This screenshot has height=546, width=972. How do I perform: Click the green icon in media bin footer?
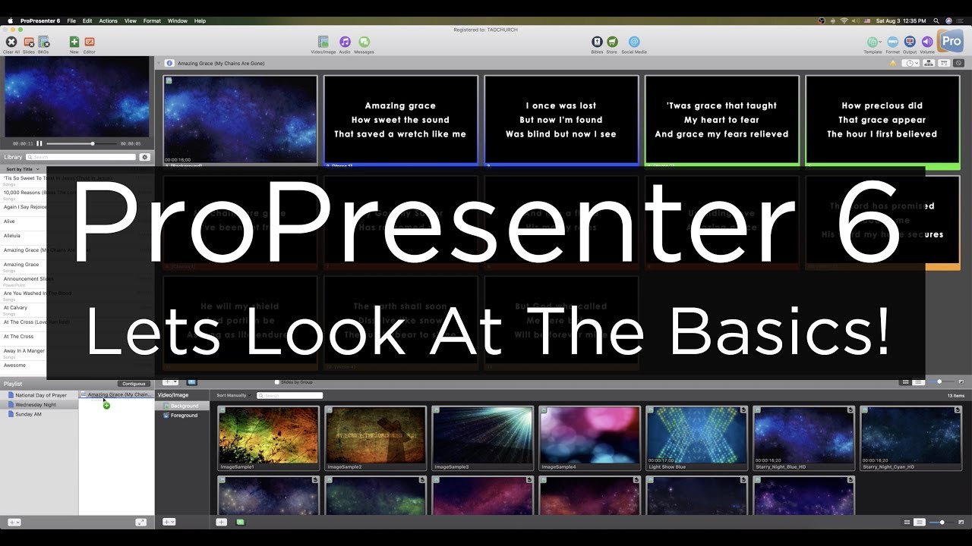tap(241, 522)
